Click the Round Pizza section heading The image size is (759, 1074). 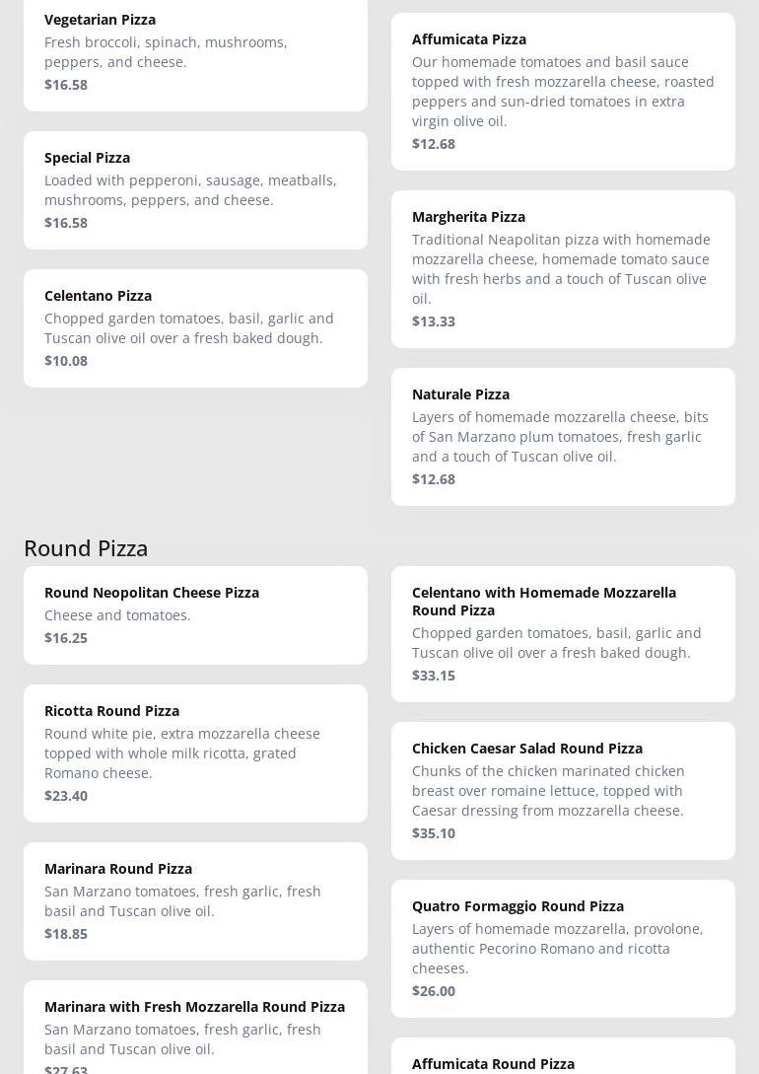[86, 547]
